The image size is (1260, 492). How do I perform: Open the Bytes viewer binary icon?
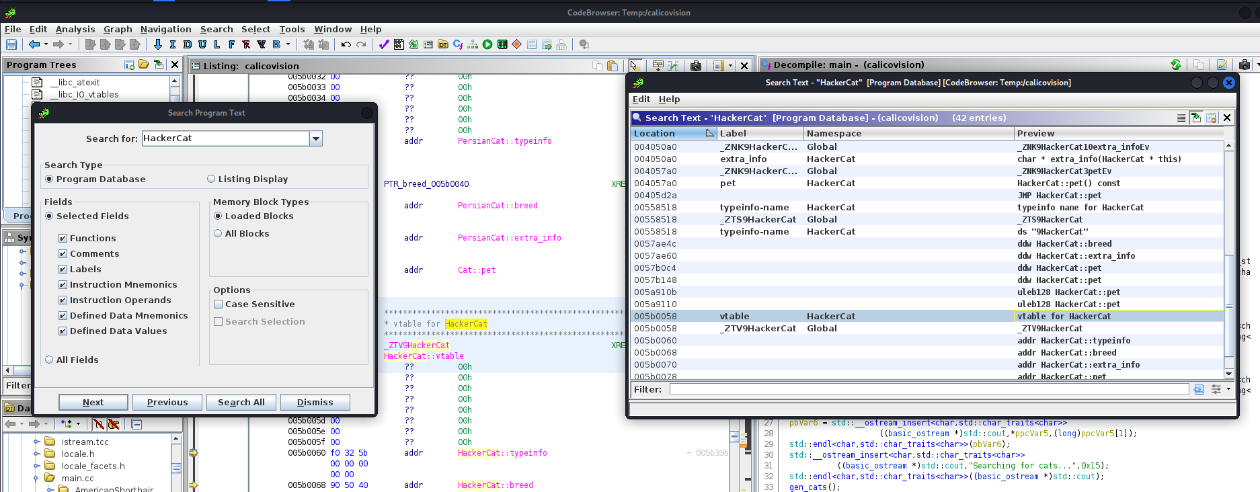pyautogui.click(x=399, y=44)
